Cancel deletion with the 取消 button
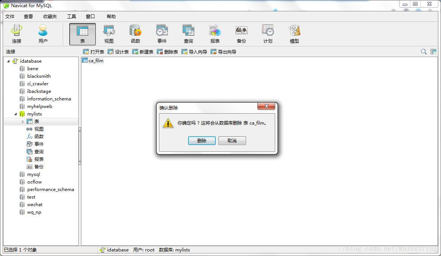This screenshot has height=256, width=441. (x=232, y=141)
